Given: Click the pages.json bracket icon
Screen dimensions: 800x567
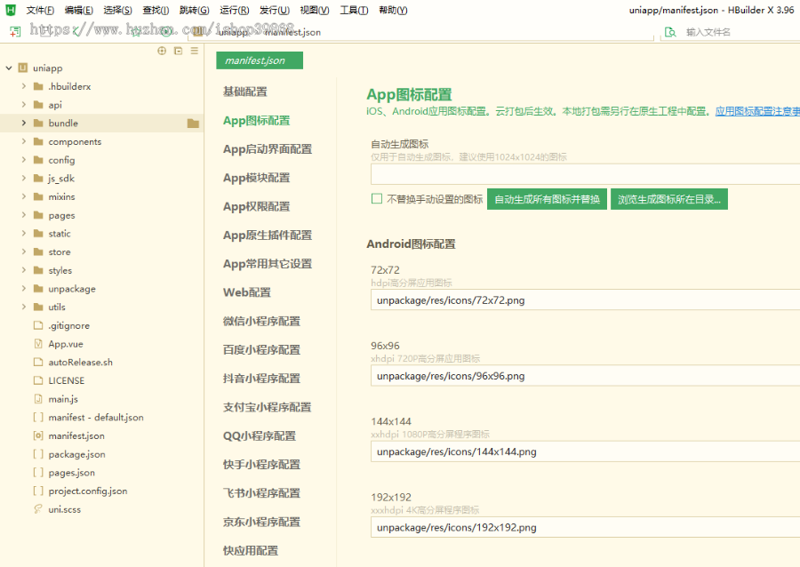Looking at the screenshot, I should (38, 472).
